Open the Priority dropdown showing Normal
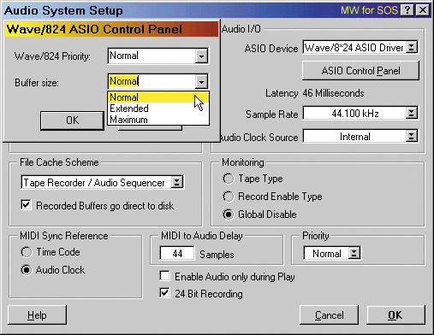The image size is (434, 335). (354, 253)
